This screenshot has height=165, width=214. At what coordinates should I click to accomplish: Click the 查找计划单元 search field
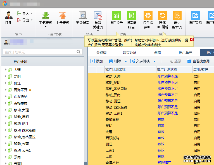point(40,52)
